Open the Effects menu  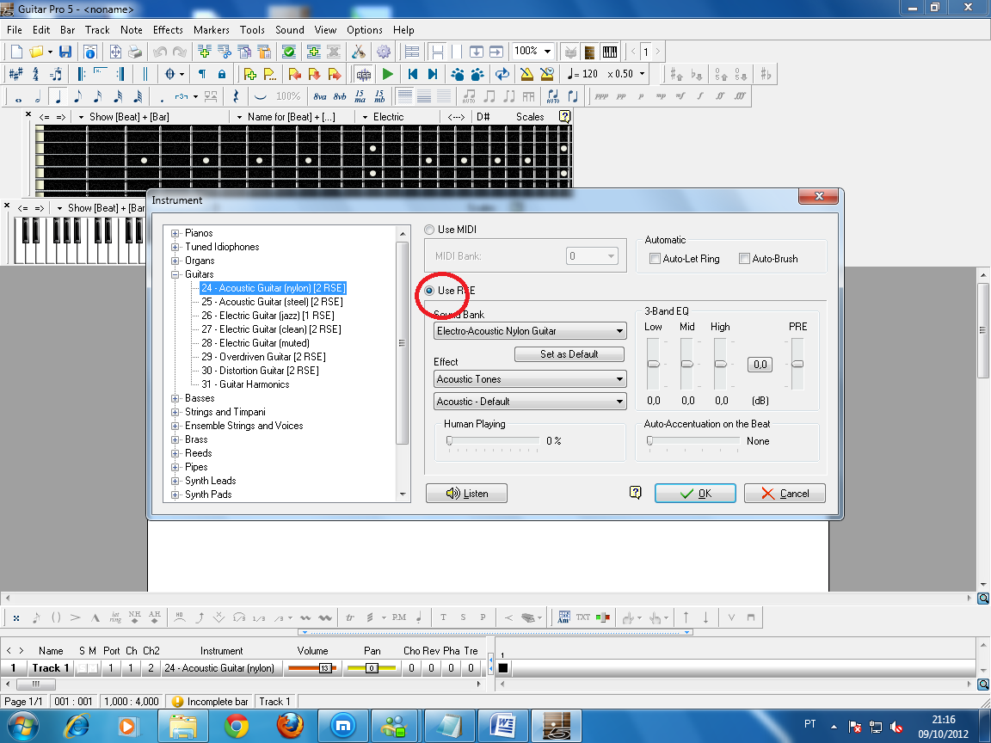click(168, 30)
